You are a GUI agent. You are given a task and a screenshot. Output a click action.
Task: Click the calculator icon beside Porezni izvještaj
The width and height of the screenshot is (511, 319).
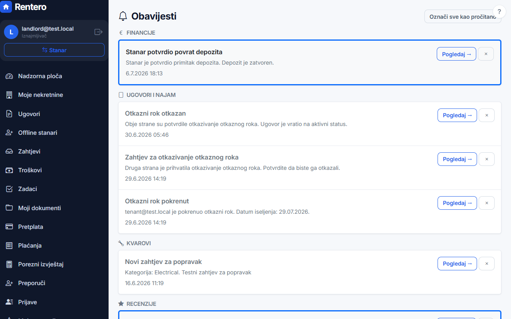click(10, 264)
